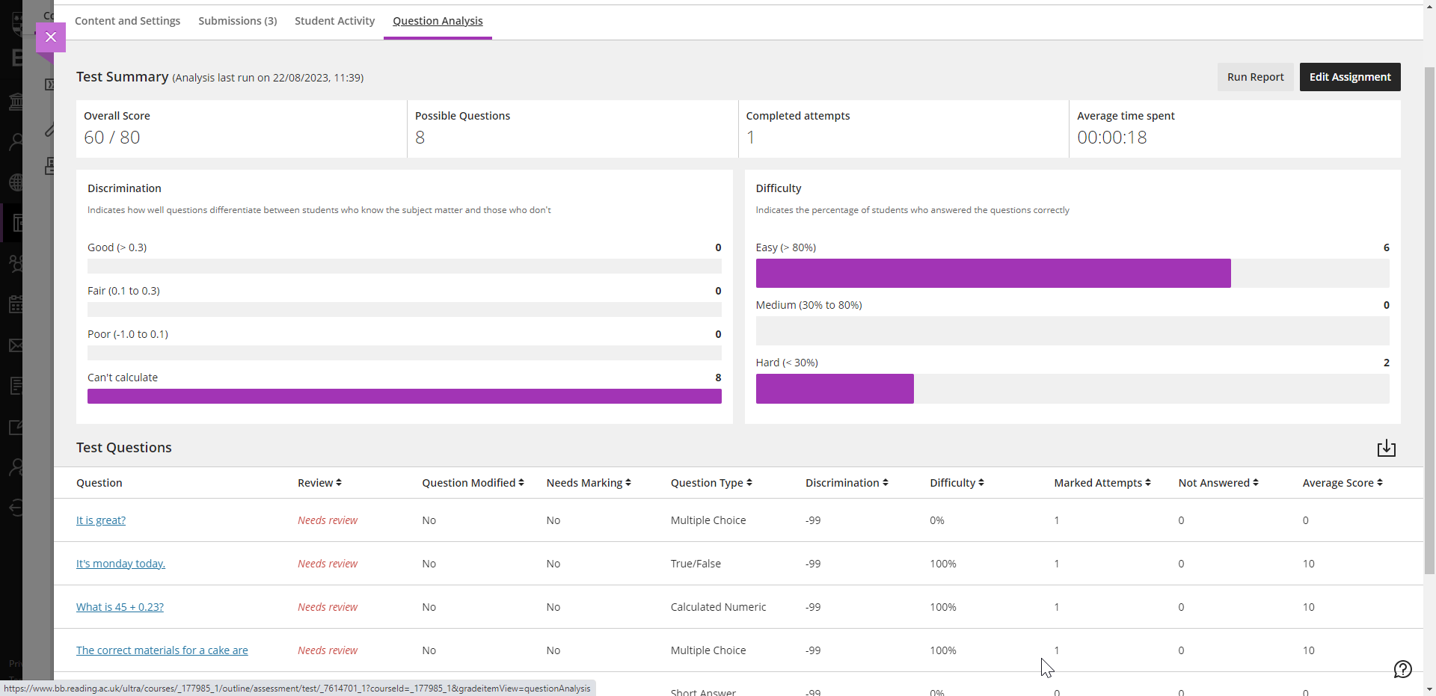This screenshot has height=696, width=1436.
Task: Close the assessment panel with the X button
Action: 51,37
